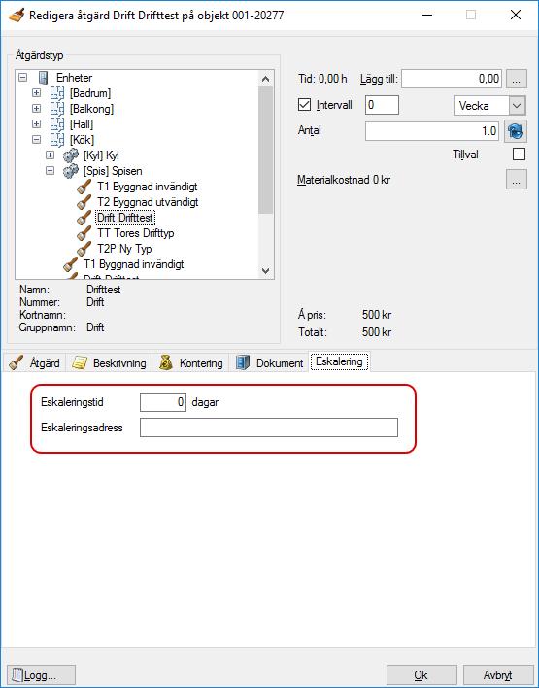Expand the [Hall] tree node

[36, 124]
